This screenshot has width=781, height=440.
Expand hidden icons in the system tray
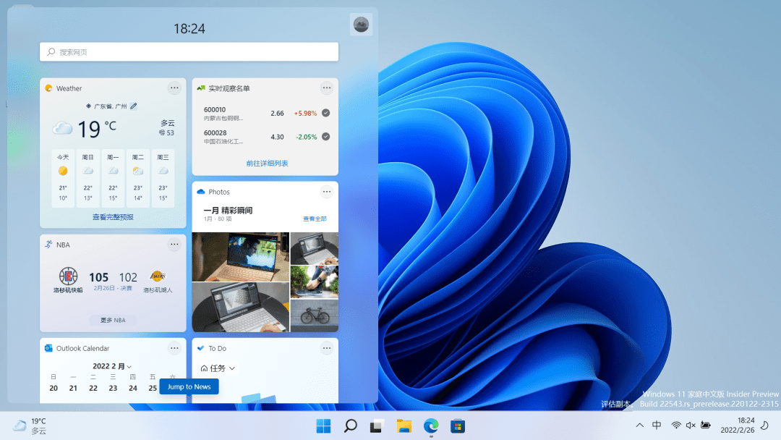pos(639,426)
